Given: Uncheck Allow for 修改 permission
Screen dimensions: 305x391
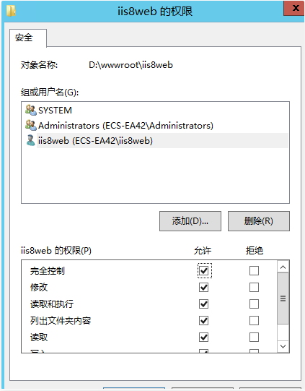Looking at the screenshot, I should click(x=204, y=287).
